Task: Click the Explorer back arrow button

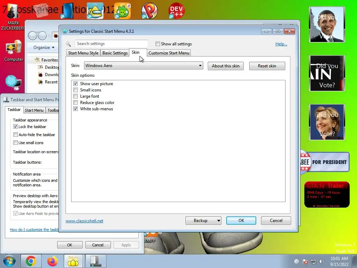Action: coord(32,36)
